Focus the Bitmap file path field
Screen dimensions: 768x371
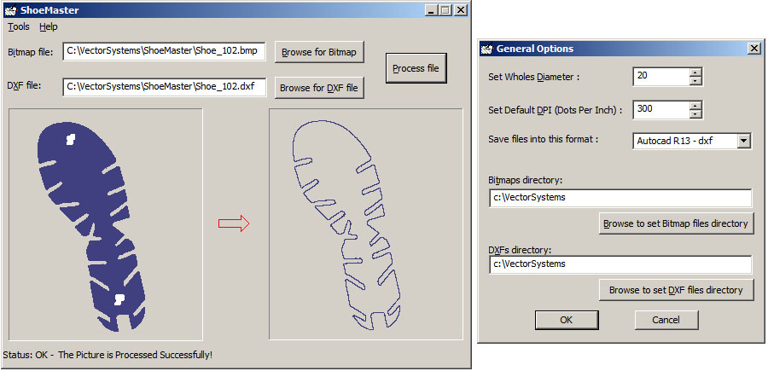[x=164, y=51]
